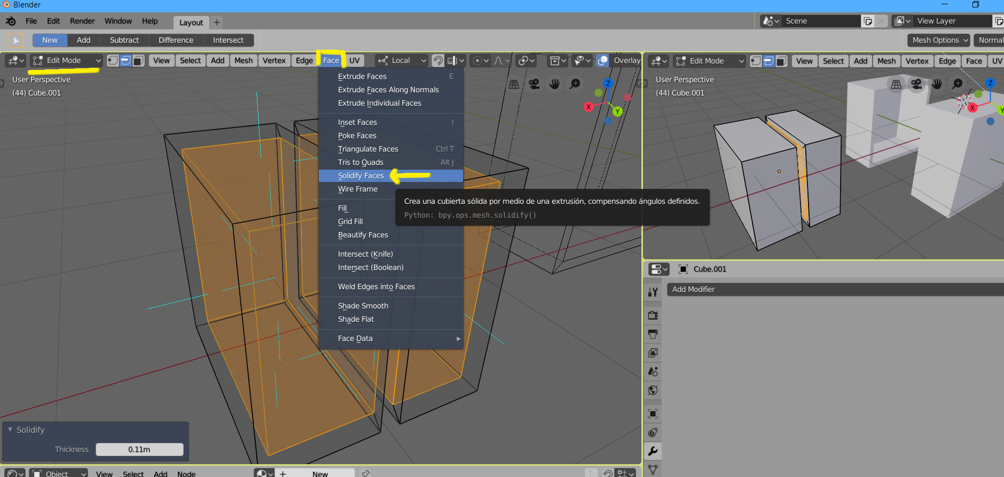Screen dimensions: 1004x477
Task: Enable vertex select mode in left viewport
Action: click(113, 60)
